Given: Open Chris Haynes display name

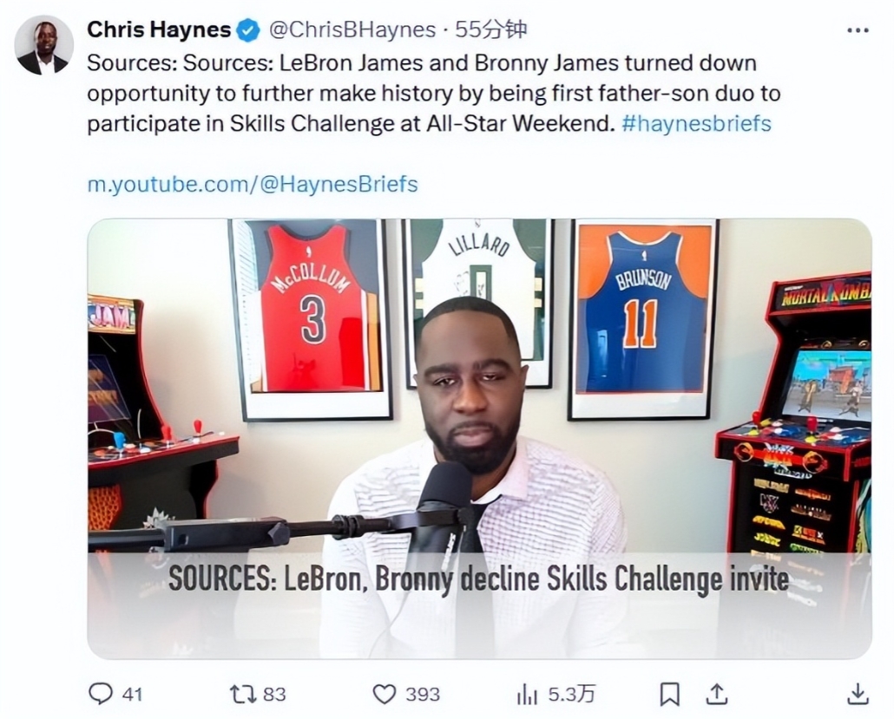Looking at the screenshot, I should [x=159, y=29].
